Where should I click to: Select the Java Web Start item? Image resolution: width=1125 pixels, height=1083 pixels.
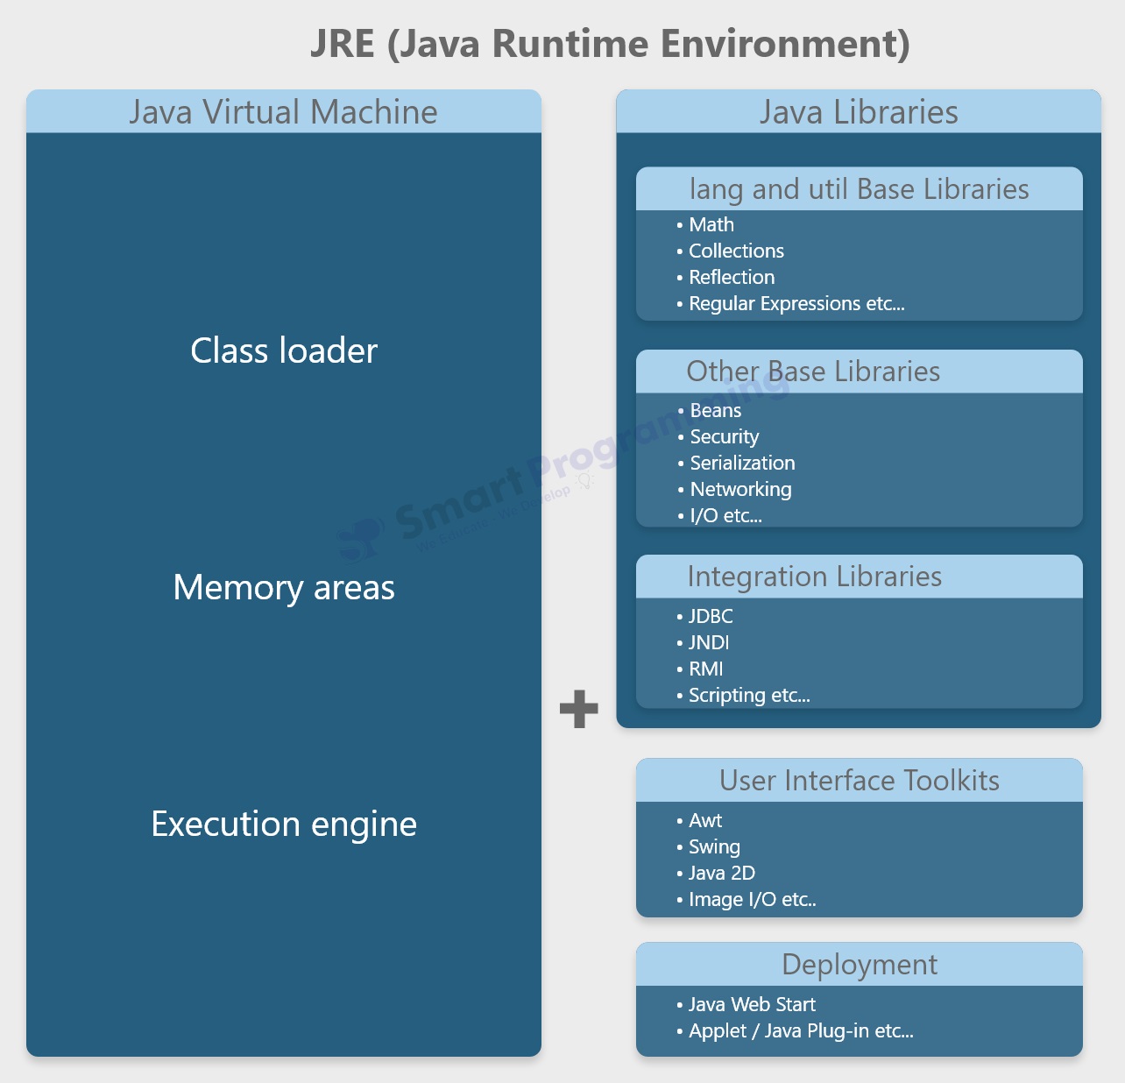746,1004
